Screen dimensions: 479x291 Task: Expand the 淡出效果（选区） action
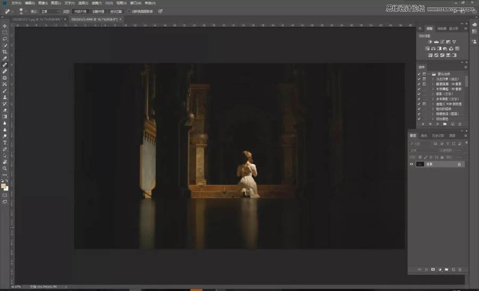433,79
